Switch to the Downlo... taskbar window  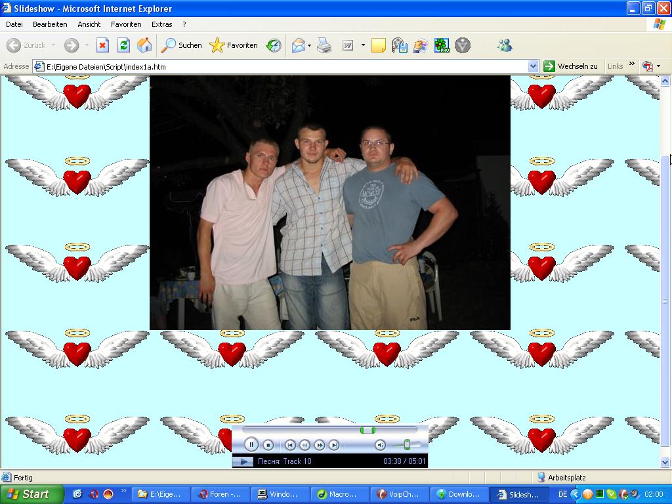(x=459, y=494)
